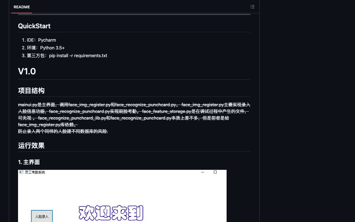The width and height of the screenshot is (355, 222).
Task: Click the maximize button in the 员工考勤系统 image
Action: [215, 172]
